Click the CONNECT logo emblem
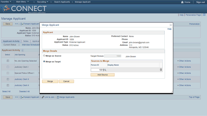This screenshot has height=116, width=207. point(5,8)
